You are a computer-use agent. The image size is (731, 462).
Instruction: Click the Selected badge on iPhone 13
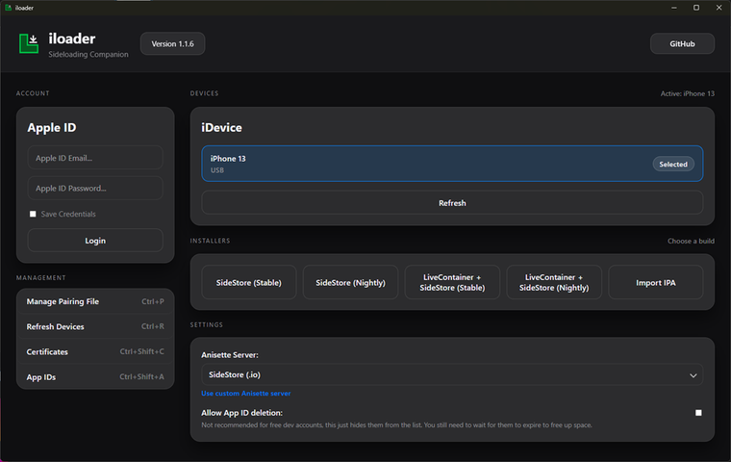[x=672, y=165]
